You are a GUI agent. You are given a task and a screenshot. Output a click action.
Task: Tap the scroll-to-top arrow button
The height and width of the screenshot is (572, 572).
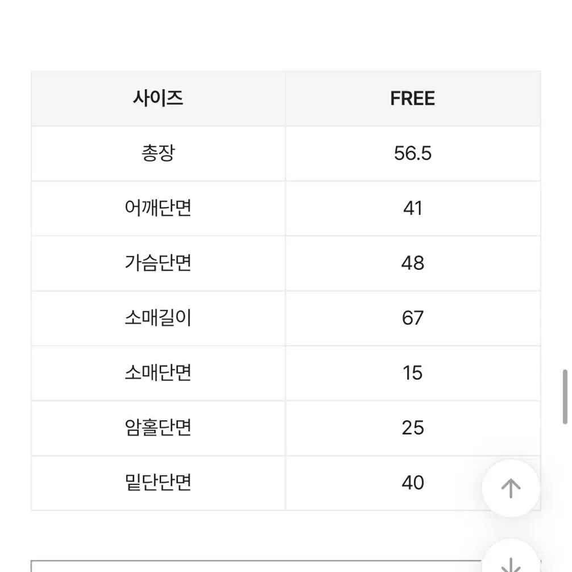pyautogui.click(x=511, y=488)
